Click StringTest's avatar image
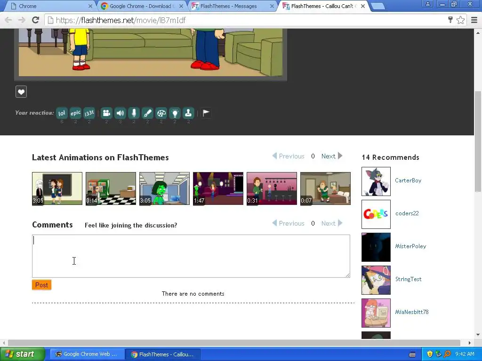This screenshot has height=361, width=482. click(376, 280)
